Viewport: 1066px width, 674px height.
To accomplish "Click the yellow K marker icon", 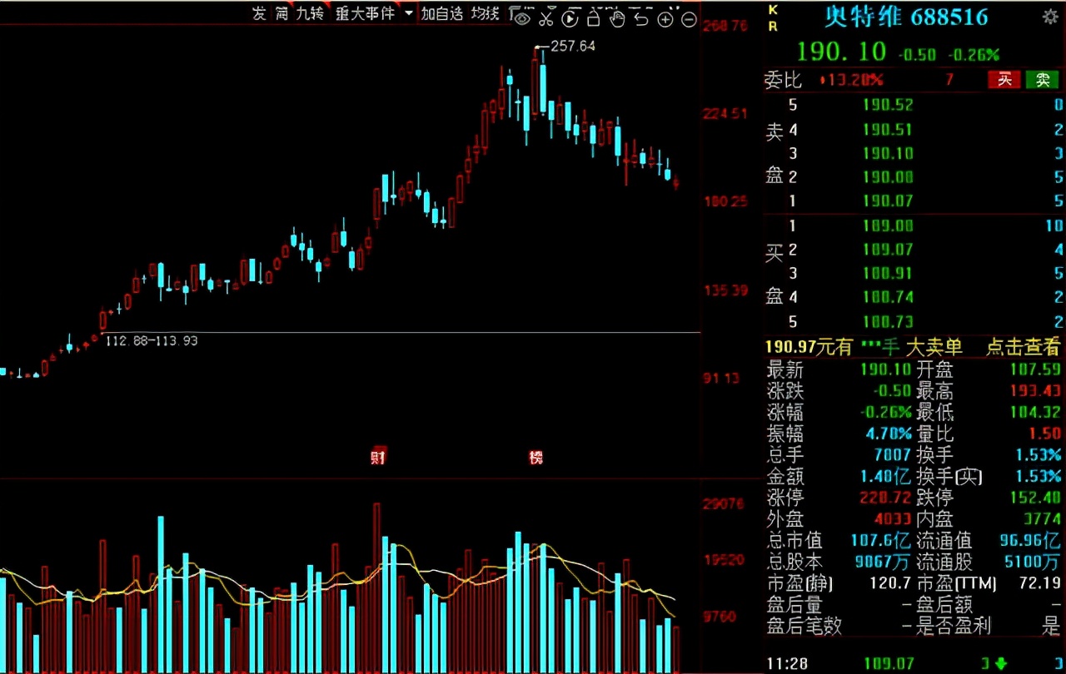I will tap(772, 8).
